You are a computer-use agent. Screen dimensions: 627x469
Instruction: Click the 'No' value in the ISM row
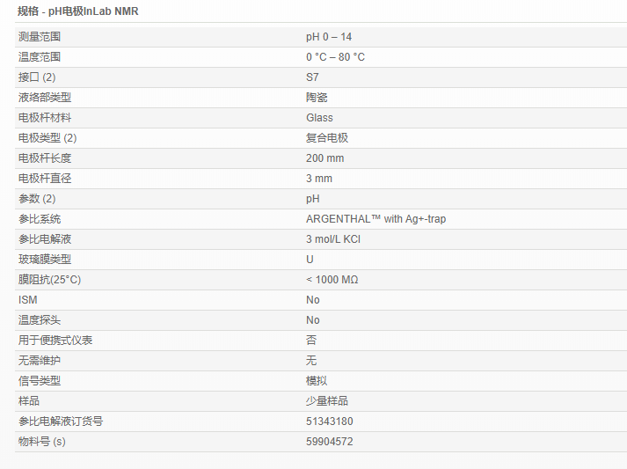coord(313,300)
